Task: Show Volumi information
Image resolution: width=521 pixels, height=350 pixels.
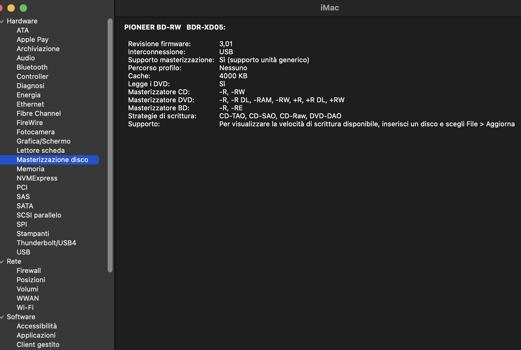Action: click(27, 289)
